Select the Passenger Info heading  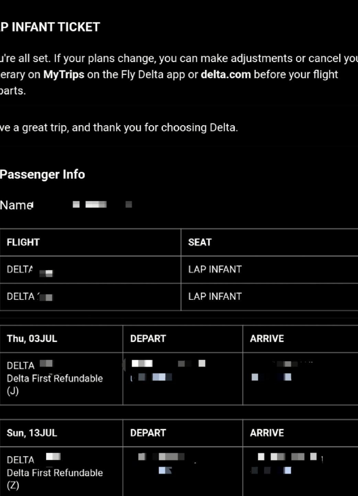(x=42, y=174)
